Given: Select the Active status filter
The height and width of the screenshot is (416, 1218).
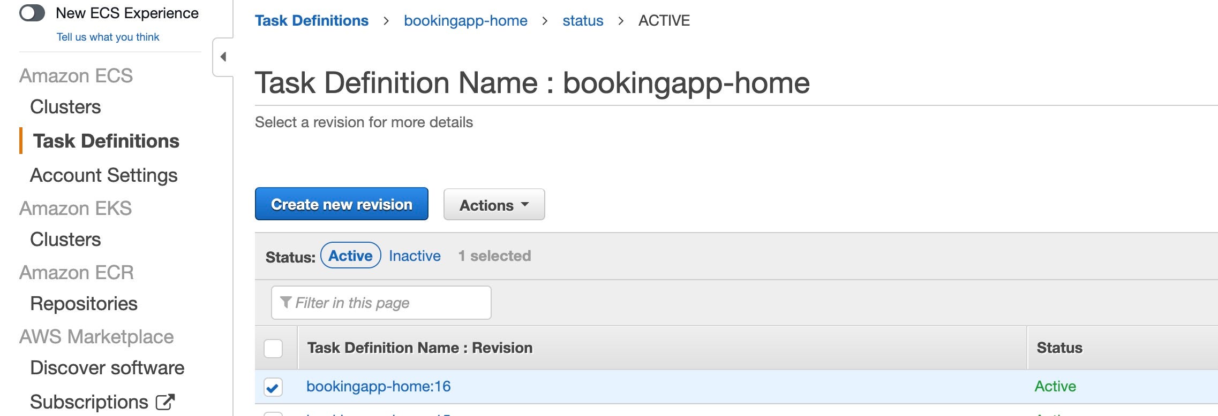Looking at the screenshot, I should pos(350,256).
